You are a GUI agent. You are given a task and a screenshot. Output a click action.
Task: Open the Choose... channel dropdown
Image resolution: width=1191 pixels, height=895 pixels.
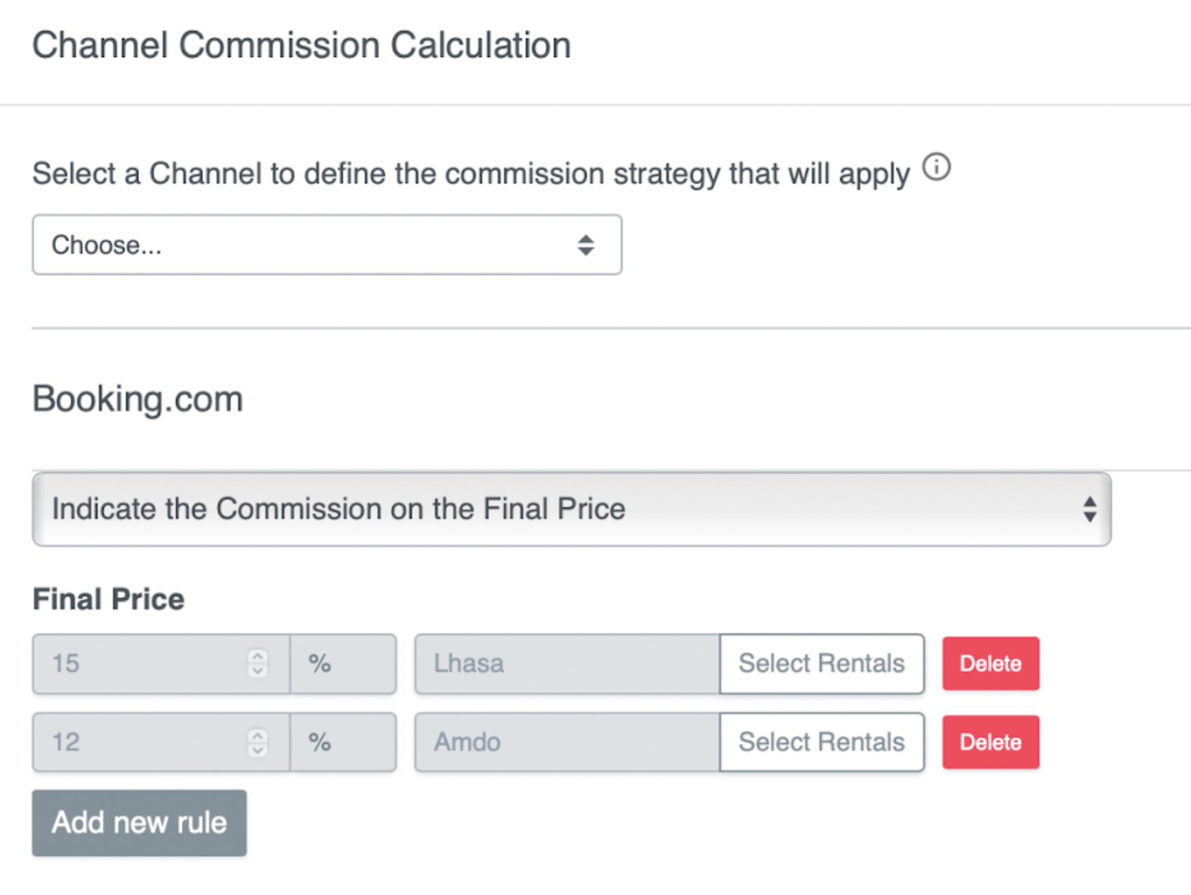tap(327, 245)
